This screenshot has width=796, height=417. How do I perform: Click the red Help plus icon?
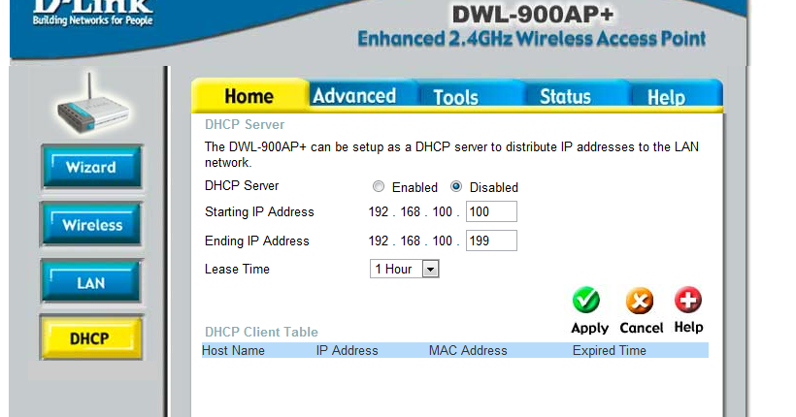point(688,300)
